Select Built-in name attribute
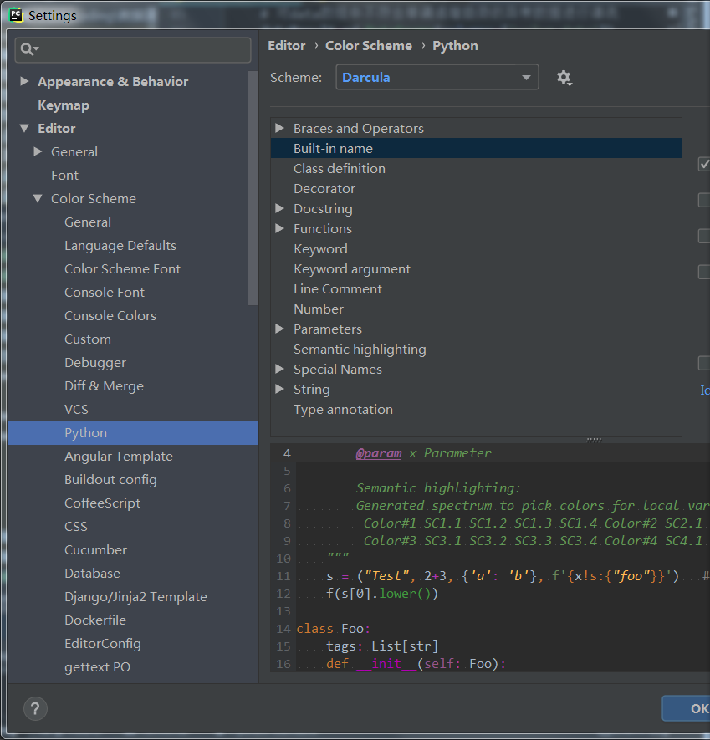This screenshot has height=740, width=710. pos(476,148)
